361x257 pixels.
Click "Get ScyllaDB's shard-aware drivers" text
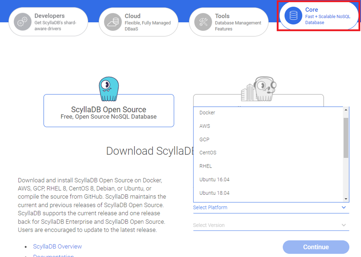[55, 26]
